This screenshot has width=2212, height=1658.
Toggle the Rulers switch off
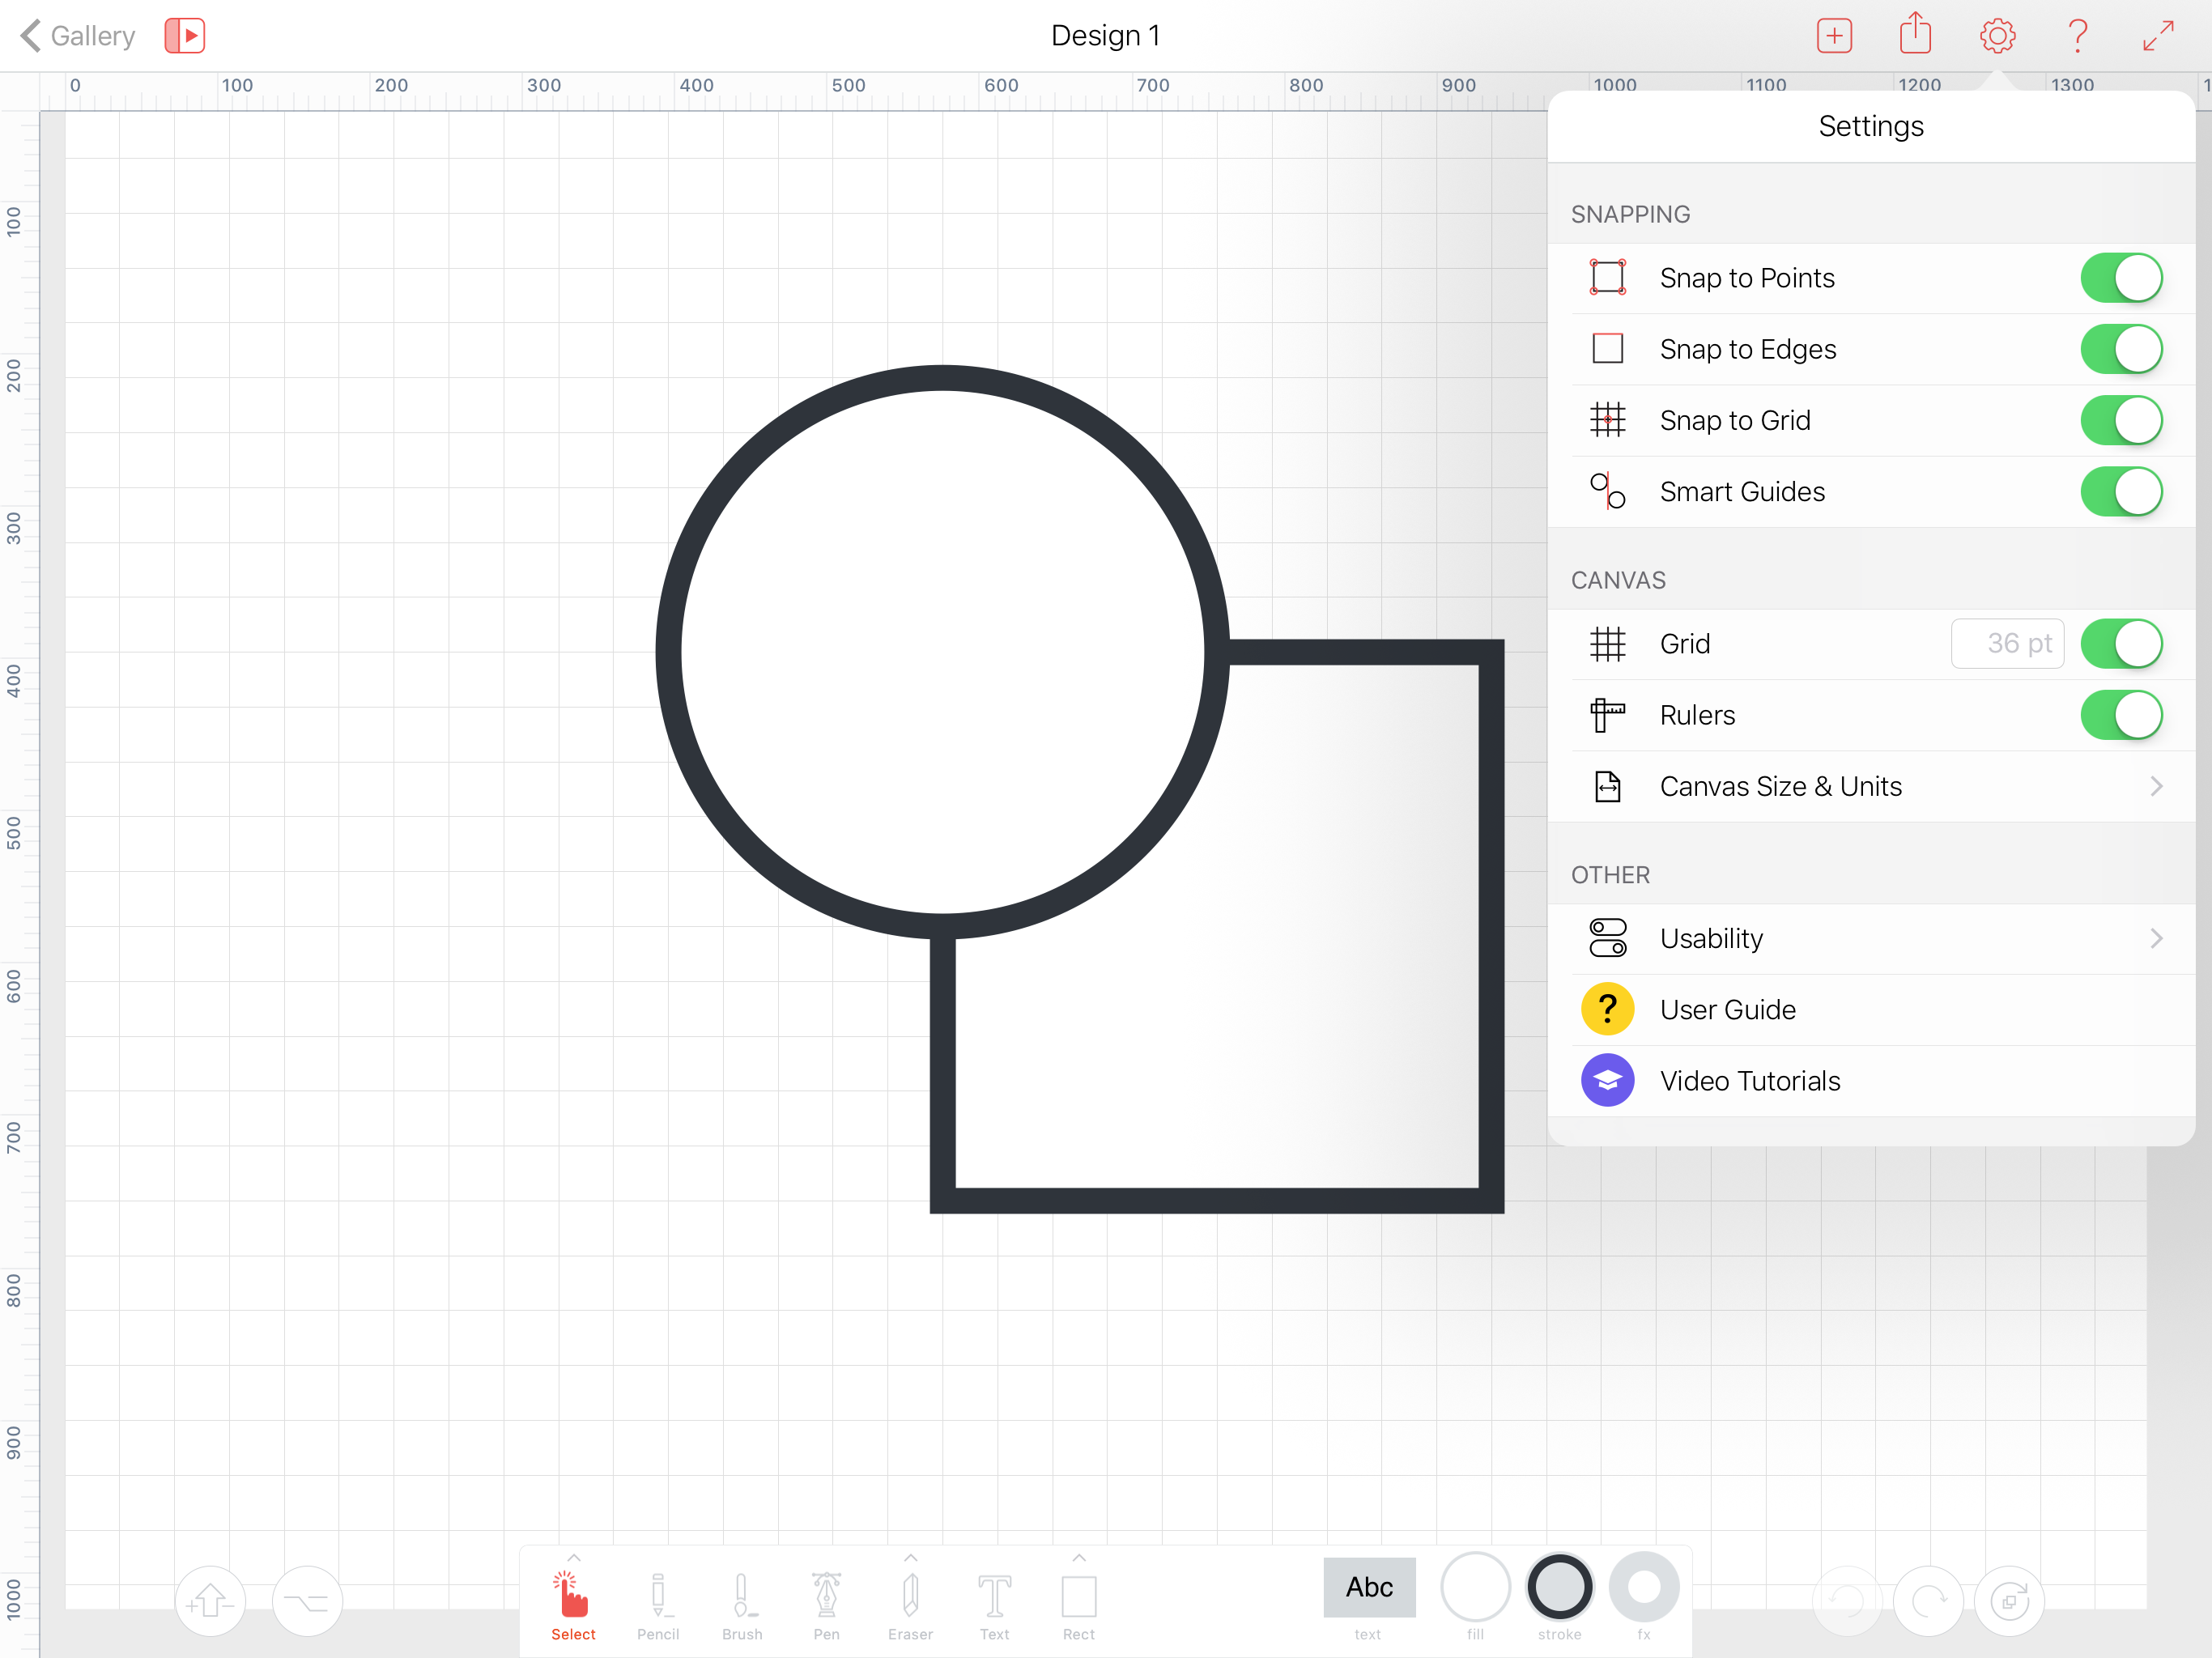point(2121,715)
